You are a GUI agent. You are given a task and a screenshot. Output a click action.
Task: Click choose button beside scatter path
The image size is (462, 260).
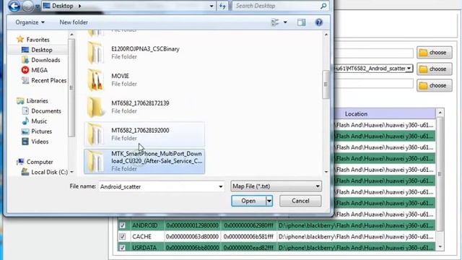click(435, 69)
